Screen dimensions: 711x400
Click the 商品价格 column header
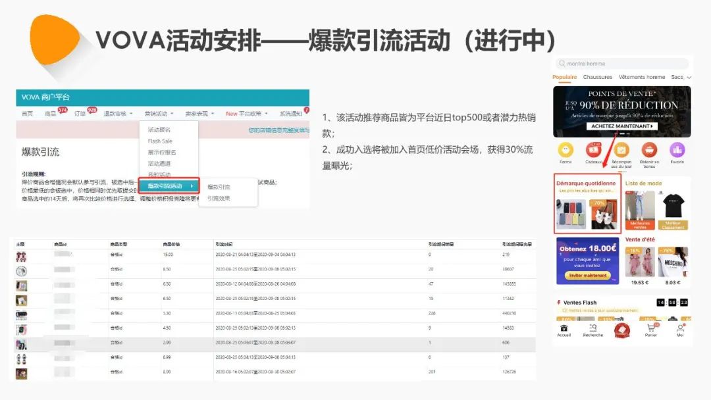171,244
